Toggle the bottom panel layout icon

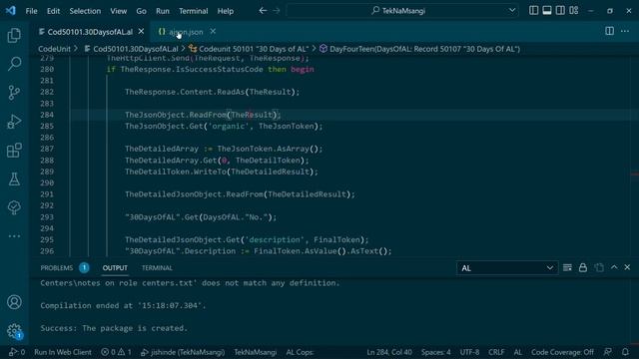click(547, 11)
